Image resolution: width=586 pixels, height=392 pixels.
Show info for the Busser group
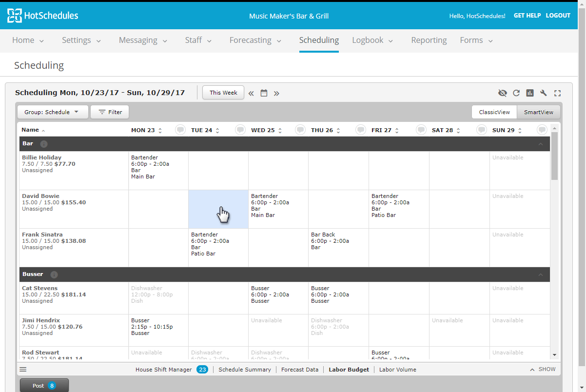[x=54, y=274]
